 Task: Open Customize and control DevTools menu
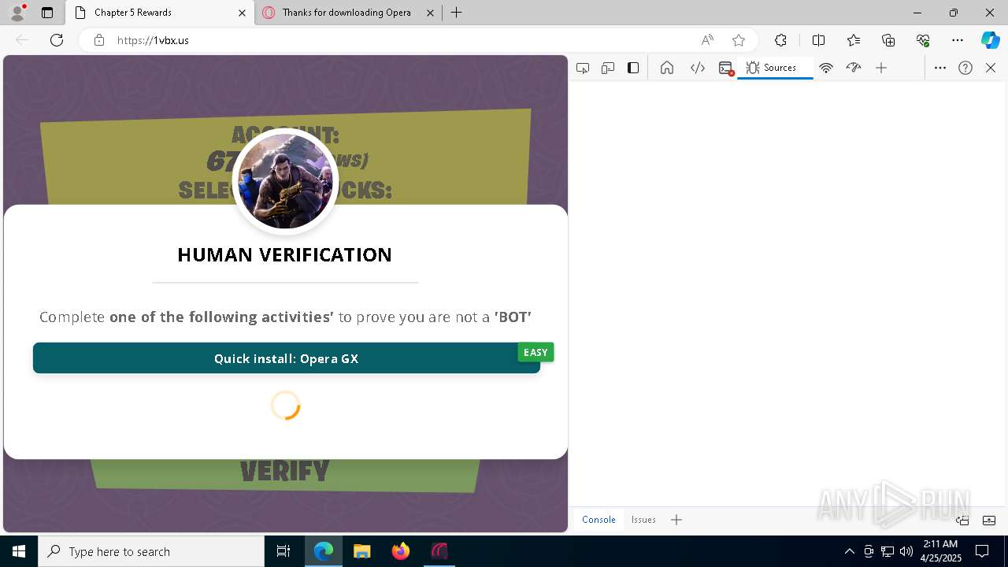[x=940, y=68]
